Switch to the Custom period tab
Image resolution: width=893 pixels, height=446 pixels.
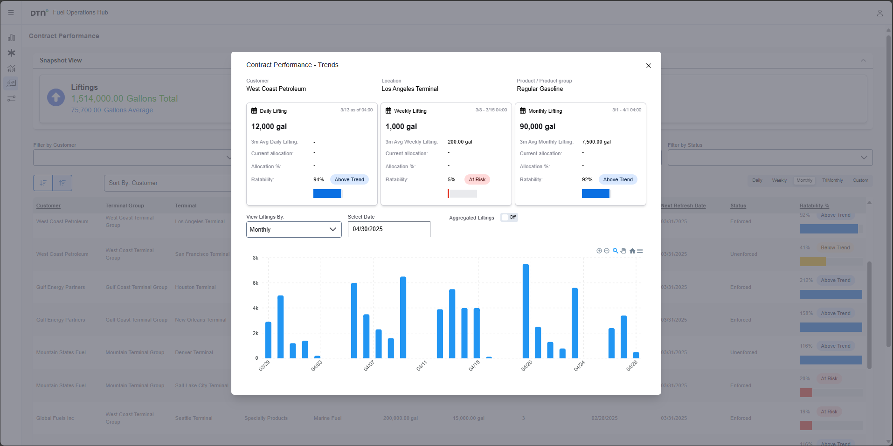(860, 180)
